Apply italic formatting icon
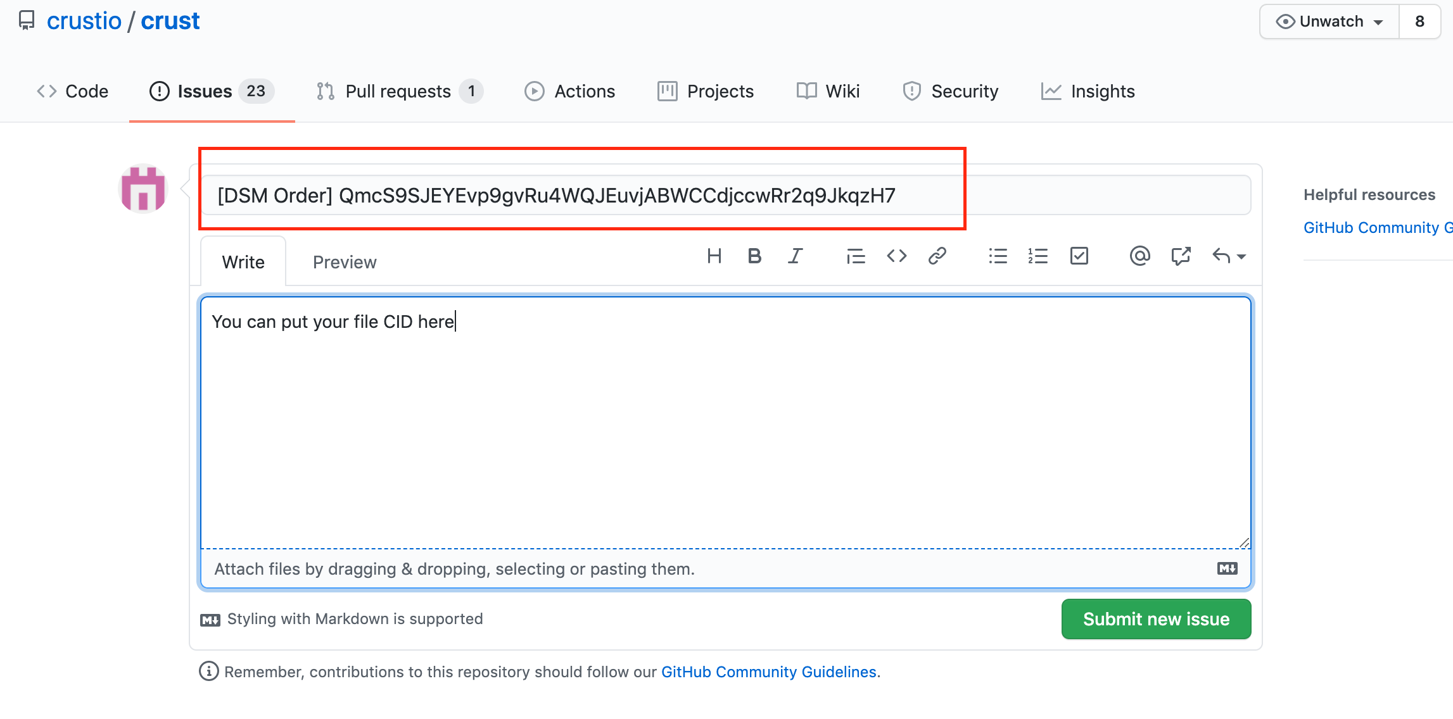Screen dimensions: 1453x719 (x=795, y=256)
